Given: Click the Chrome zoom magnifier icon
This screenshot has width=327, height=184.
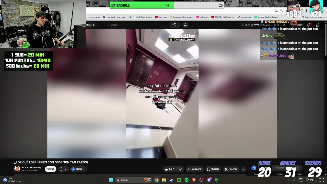Looking at the screenshot, I should (x=282, y=11).
